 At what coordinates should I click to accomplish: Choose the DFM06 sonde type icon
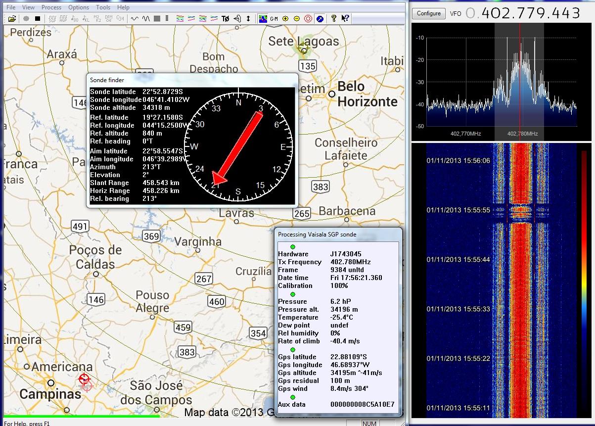108,19
